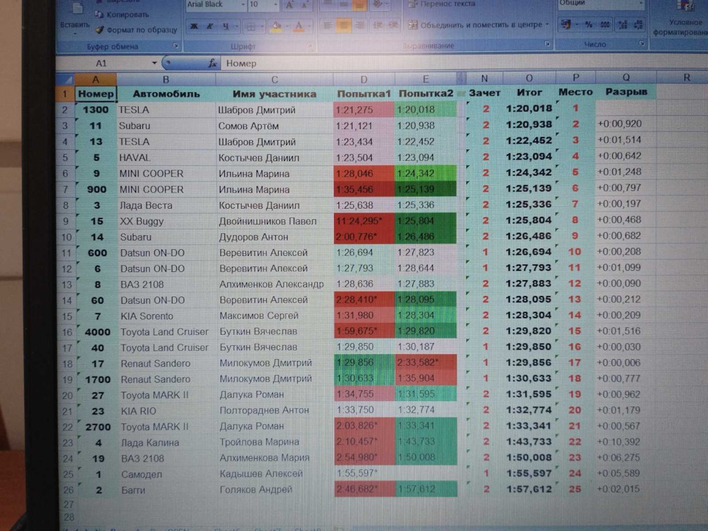Open Выравнивание group dialog launcher
708x531 pixels.
547,44
